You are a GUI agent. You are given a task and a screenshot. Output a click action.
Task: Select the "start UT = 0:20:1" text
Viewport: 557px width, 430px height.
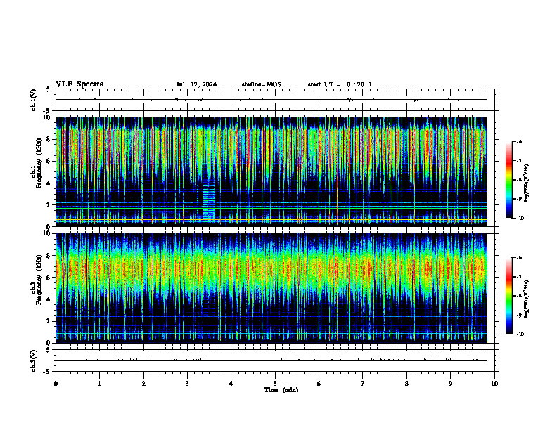click(x=340, y=84)
